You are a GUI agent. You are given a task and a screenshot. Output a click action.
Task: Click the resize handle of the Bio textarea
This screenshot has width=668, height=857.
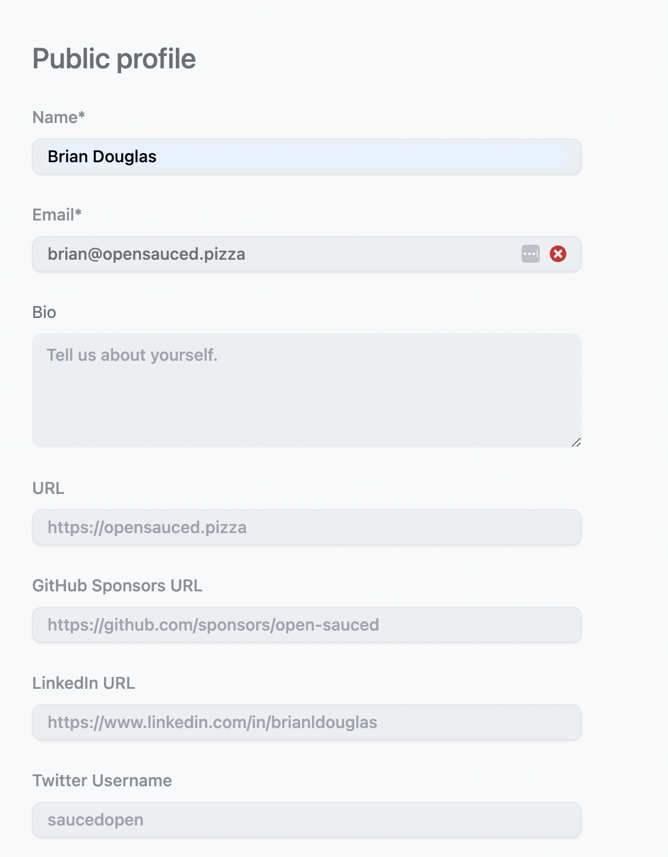(x=575, y=442)
